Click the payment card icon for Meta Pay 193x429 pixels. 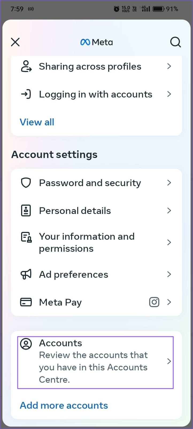26,302
